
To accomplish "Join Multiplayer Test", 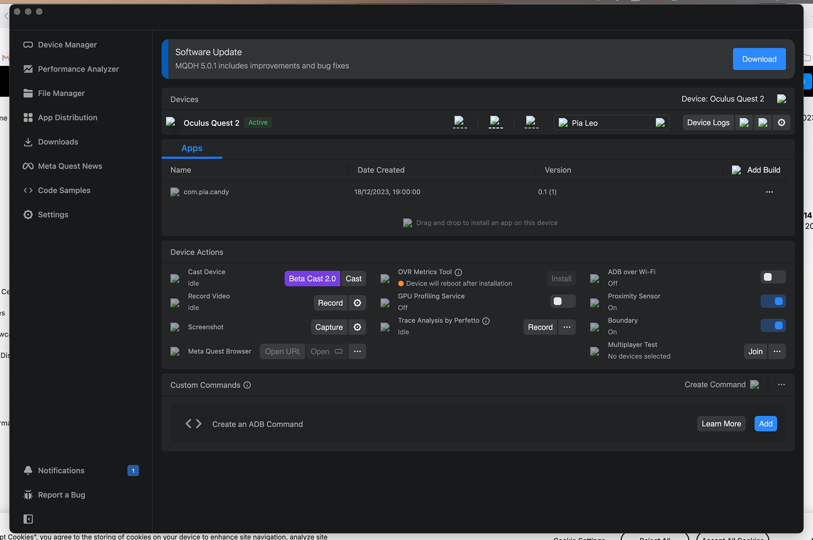I will [755, 352].
